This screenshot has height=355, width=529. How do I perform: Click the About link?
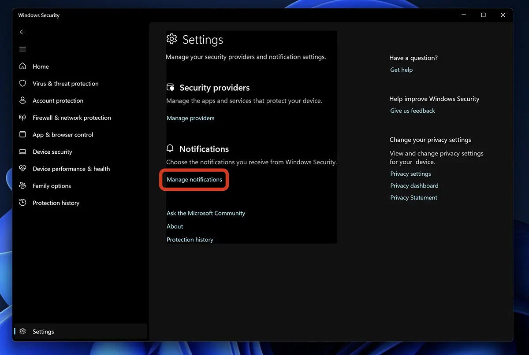click(x=175, y=226)
